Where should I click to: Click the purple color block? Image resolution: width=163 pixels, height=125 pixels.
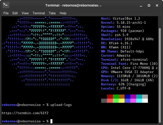(133, 97)
